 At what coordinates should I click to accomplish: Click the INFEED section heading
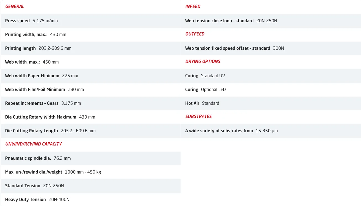tap(193, 6)
